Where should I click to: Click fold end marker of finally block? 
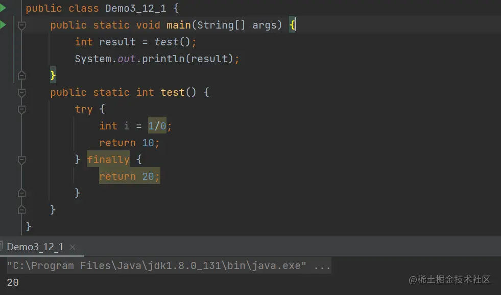(22, 193)
